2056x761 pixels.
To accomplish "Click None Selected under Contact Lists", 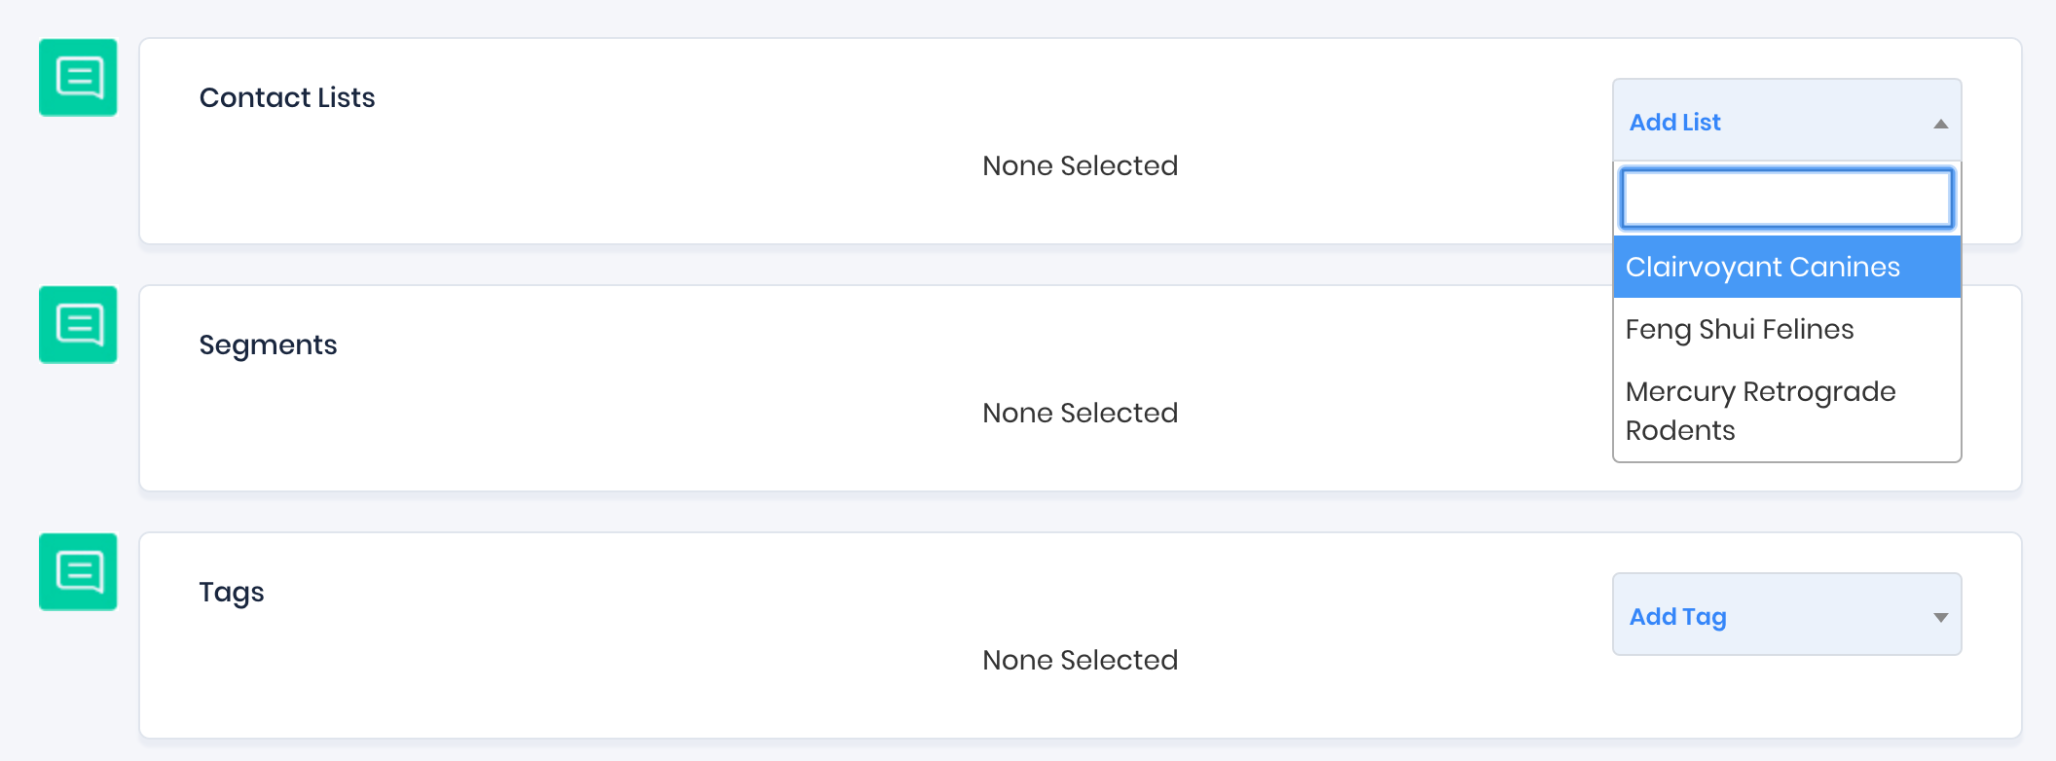I will tap(1080, 166).
